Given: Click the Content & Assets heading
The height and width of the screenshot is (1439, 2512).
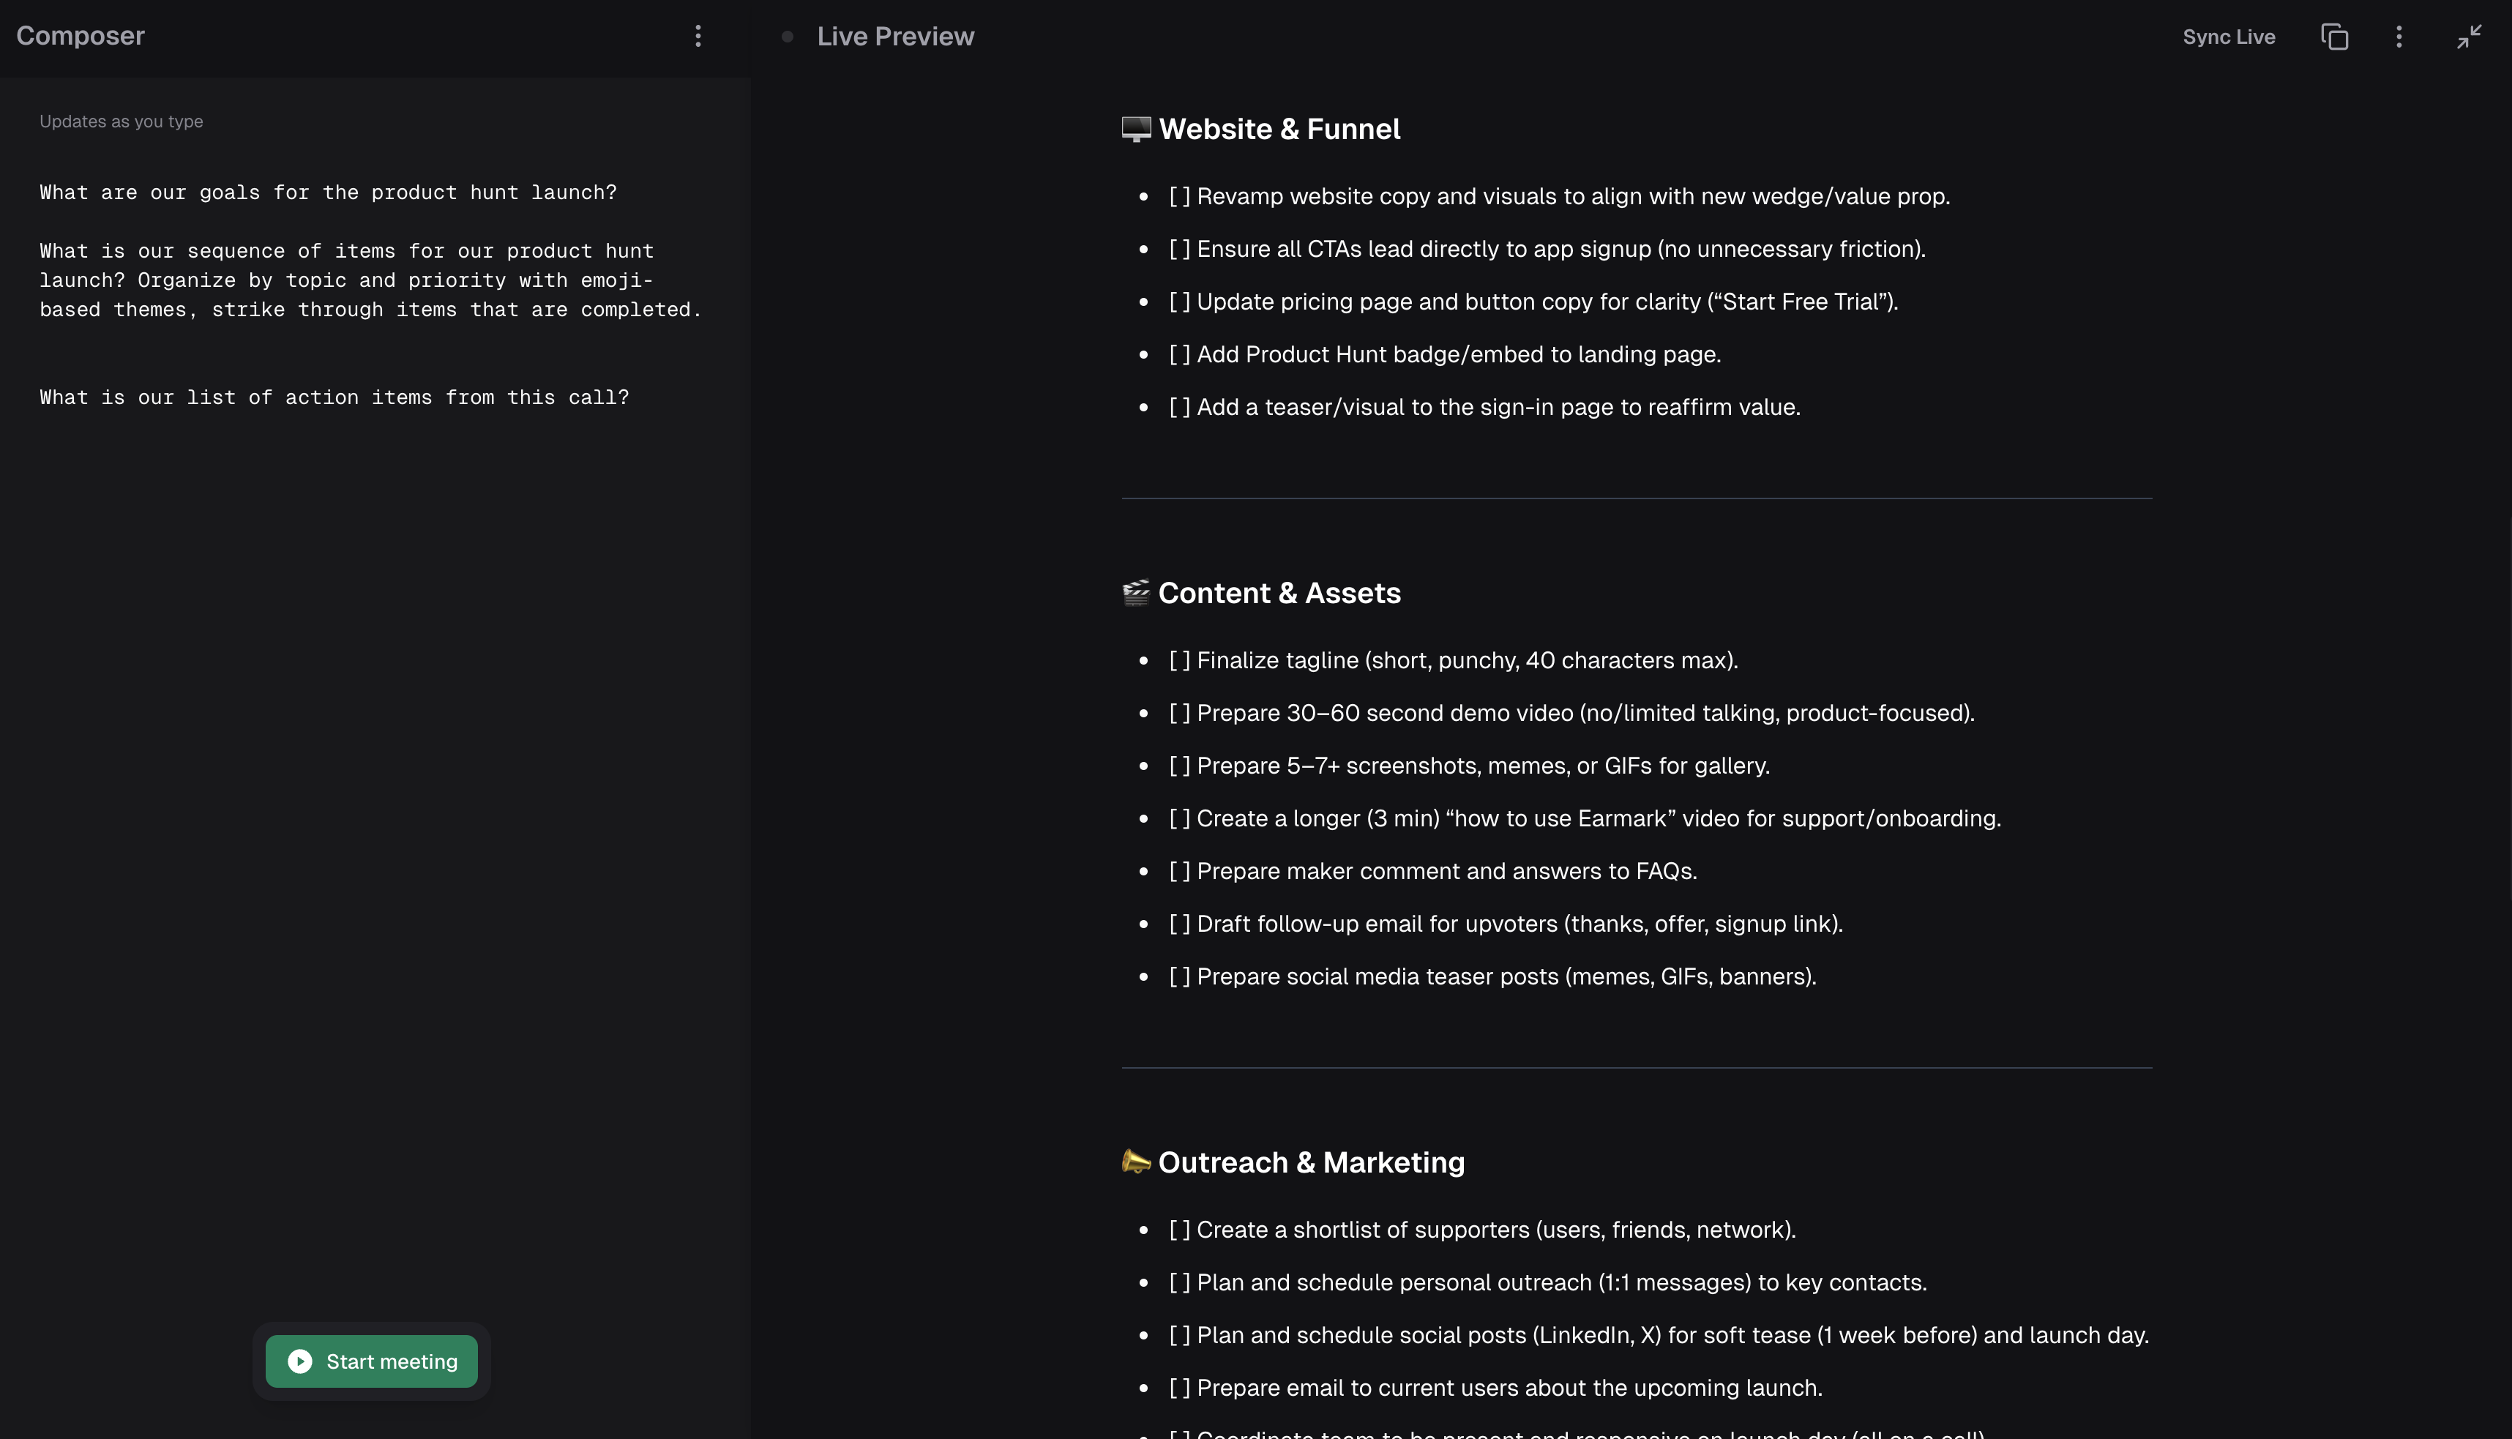Looking at the screenshot, I should click(1279, 593).
